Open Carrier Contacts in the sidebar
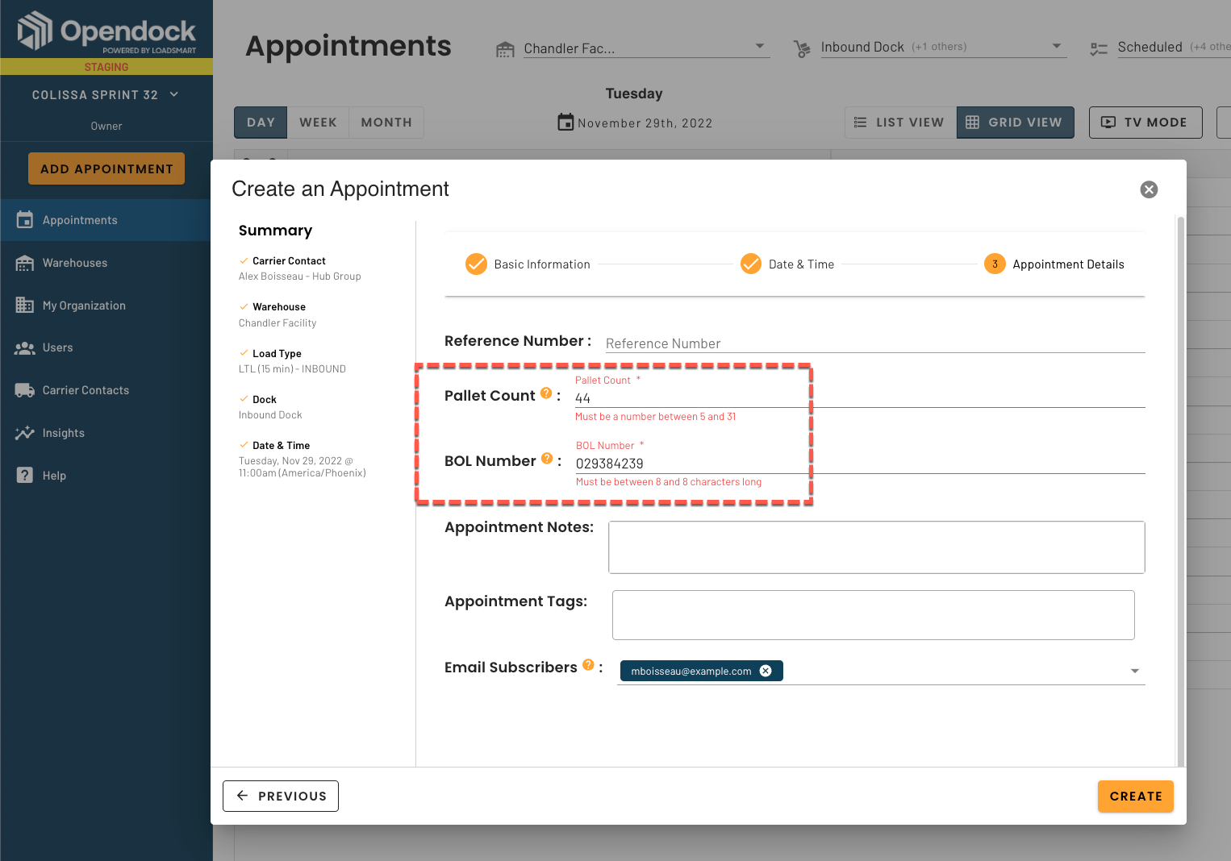The height and width of the screenshot is (861, 1231). pos(106,390)
